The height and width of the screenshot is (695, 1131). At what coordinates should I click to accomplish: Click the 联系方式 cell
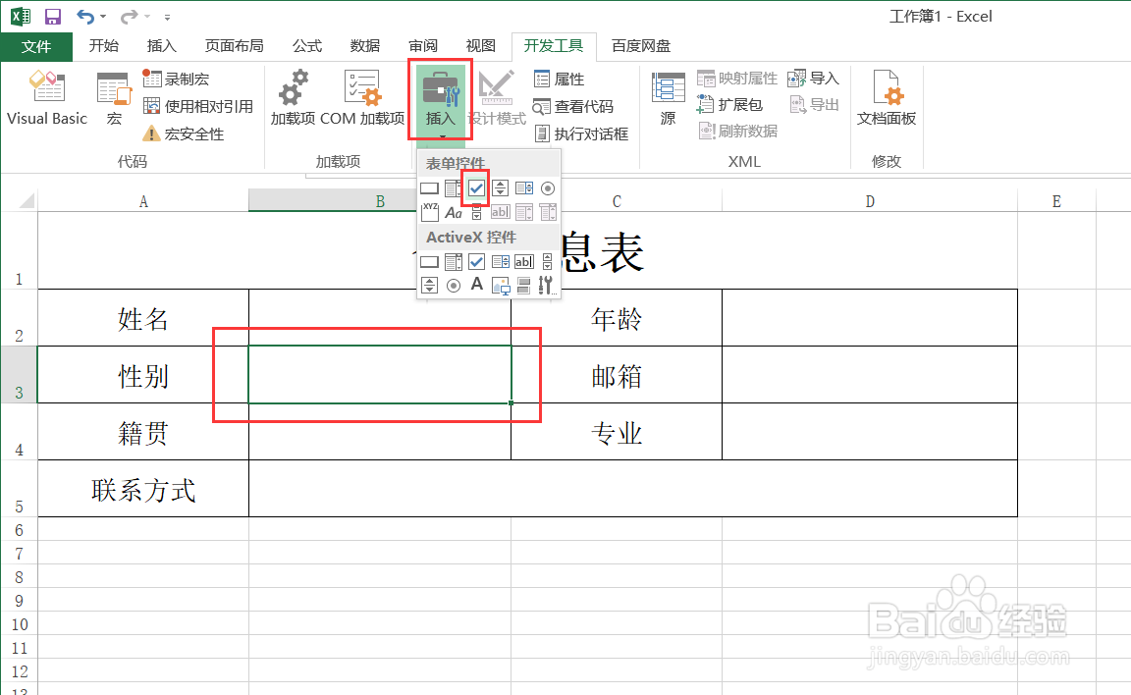(x=142, y=489)
